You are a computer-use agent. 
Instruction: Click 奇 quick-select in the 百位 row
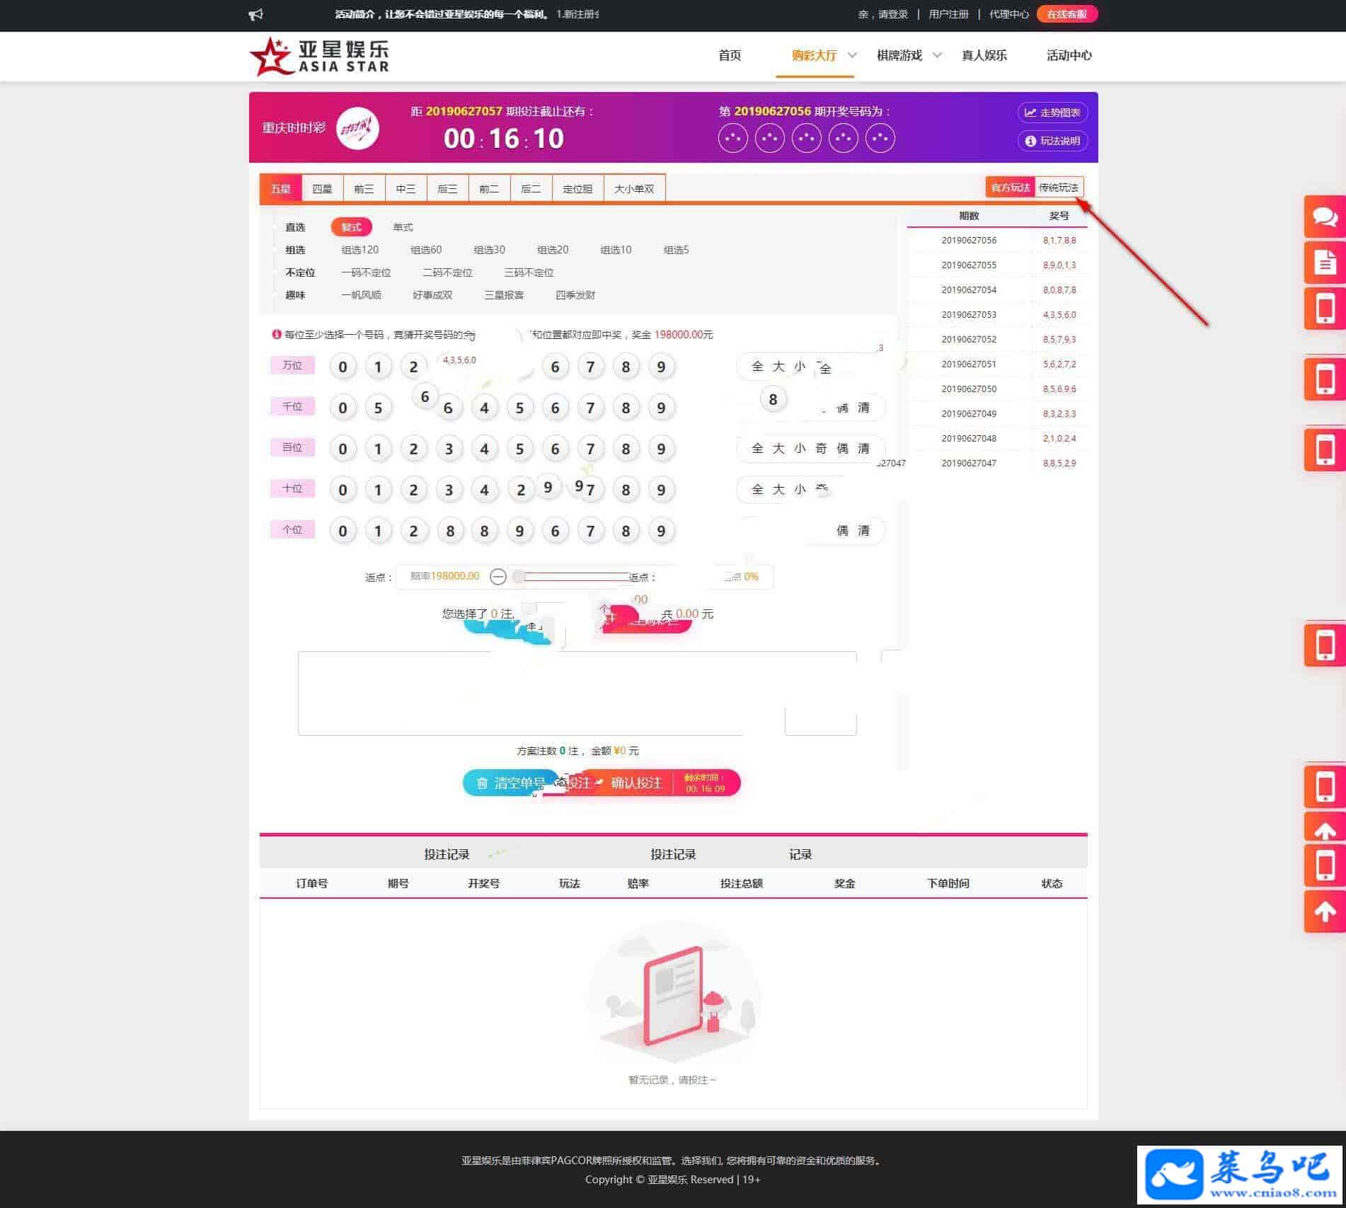click(x=821, y=449)
